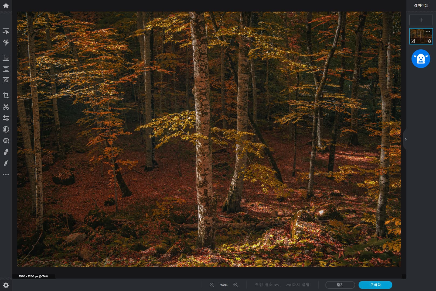Click the 닫기 close button
The image size is (436, 291).
click(340, 285)
